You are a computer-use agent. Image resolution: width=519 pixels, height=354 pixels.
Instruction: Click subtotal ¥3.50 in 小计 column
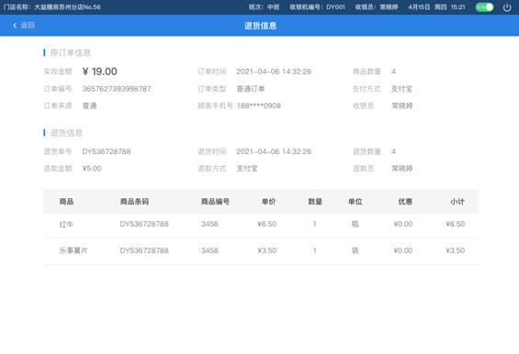tap(455, 250)
